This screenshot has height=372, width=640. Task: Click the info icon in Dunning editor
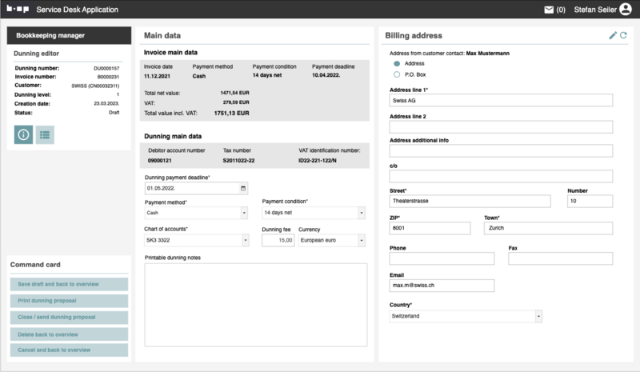(24, 135)
